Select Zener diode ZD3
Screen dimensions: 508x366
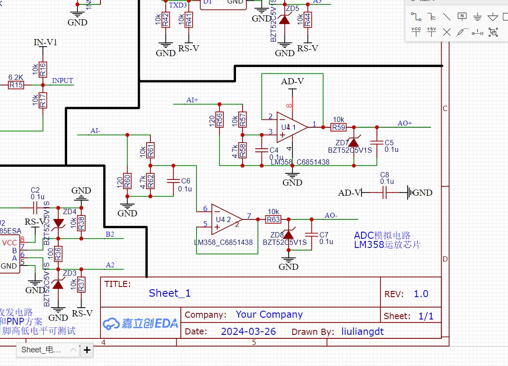pyautogui.click(x=58, y=285)
